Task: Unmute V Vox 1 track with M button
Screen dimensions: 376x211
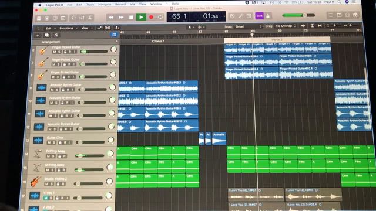Action: (46, 198)
